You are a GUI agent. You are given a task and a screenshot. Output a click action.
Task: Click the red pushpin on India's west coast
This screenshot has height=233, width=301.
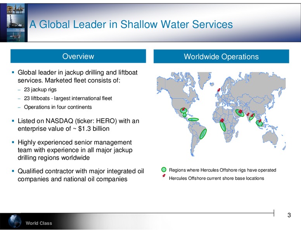click(x=247, y=114)
